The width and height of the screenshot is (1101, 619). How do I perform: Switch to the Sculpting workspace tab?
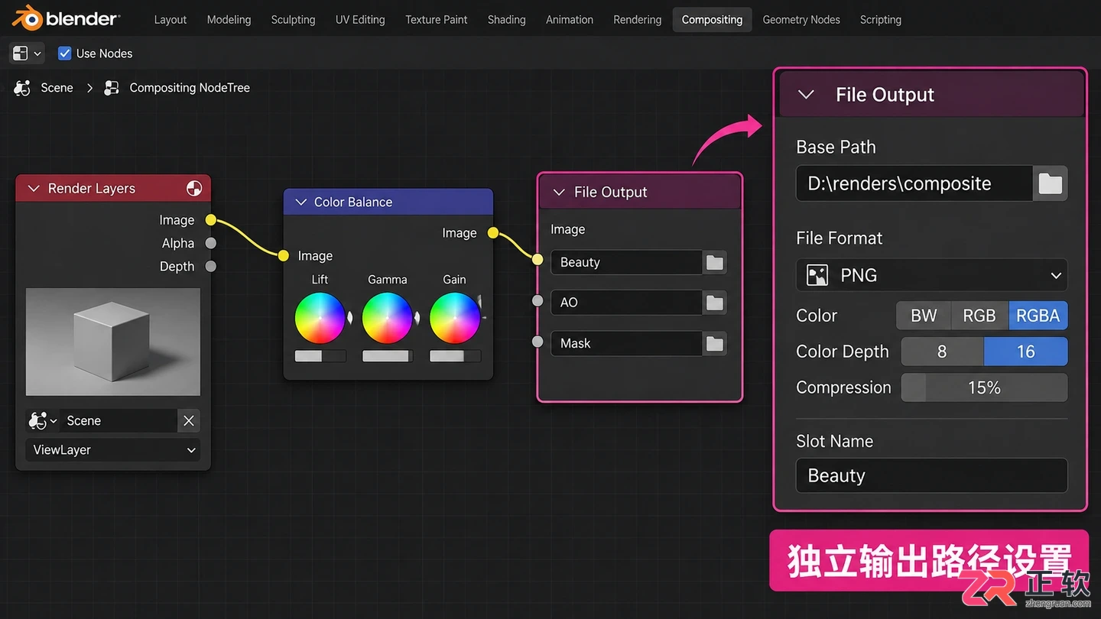(293, 19)
